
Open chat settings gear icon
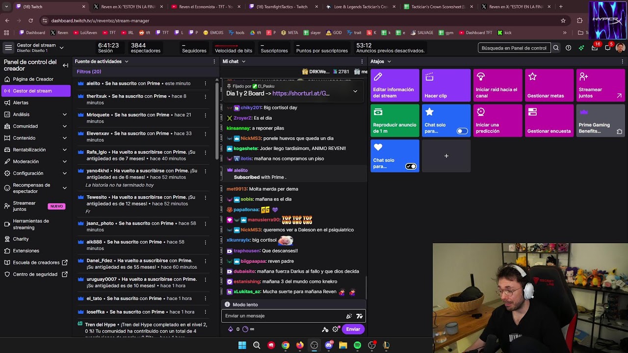(336, 329)
